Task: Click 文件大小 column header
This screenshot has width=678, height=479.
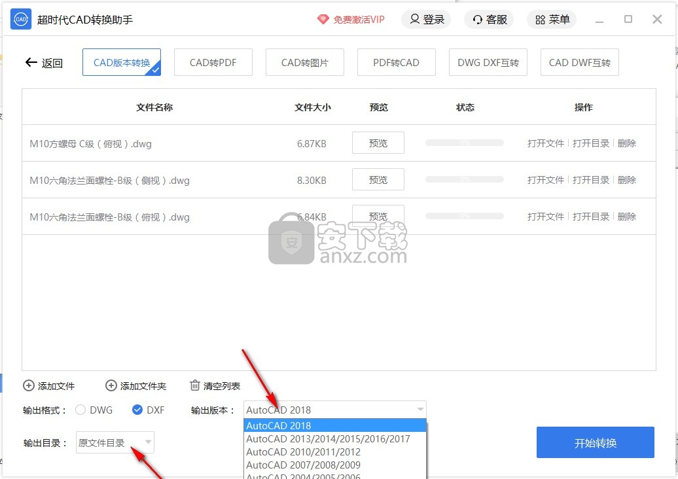Action: click(313, 107)
